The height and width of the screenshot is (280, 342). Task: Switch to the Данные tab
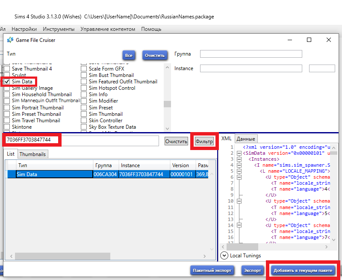246,139
